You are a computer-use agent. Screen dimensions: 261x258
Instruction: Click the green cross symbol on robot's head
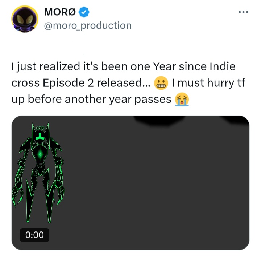(40, 136)
